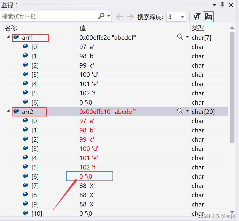
Task: Click the search magnifier icon in search box
Action: click(101, 16)
